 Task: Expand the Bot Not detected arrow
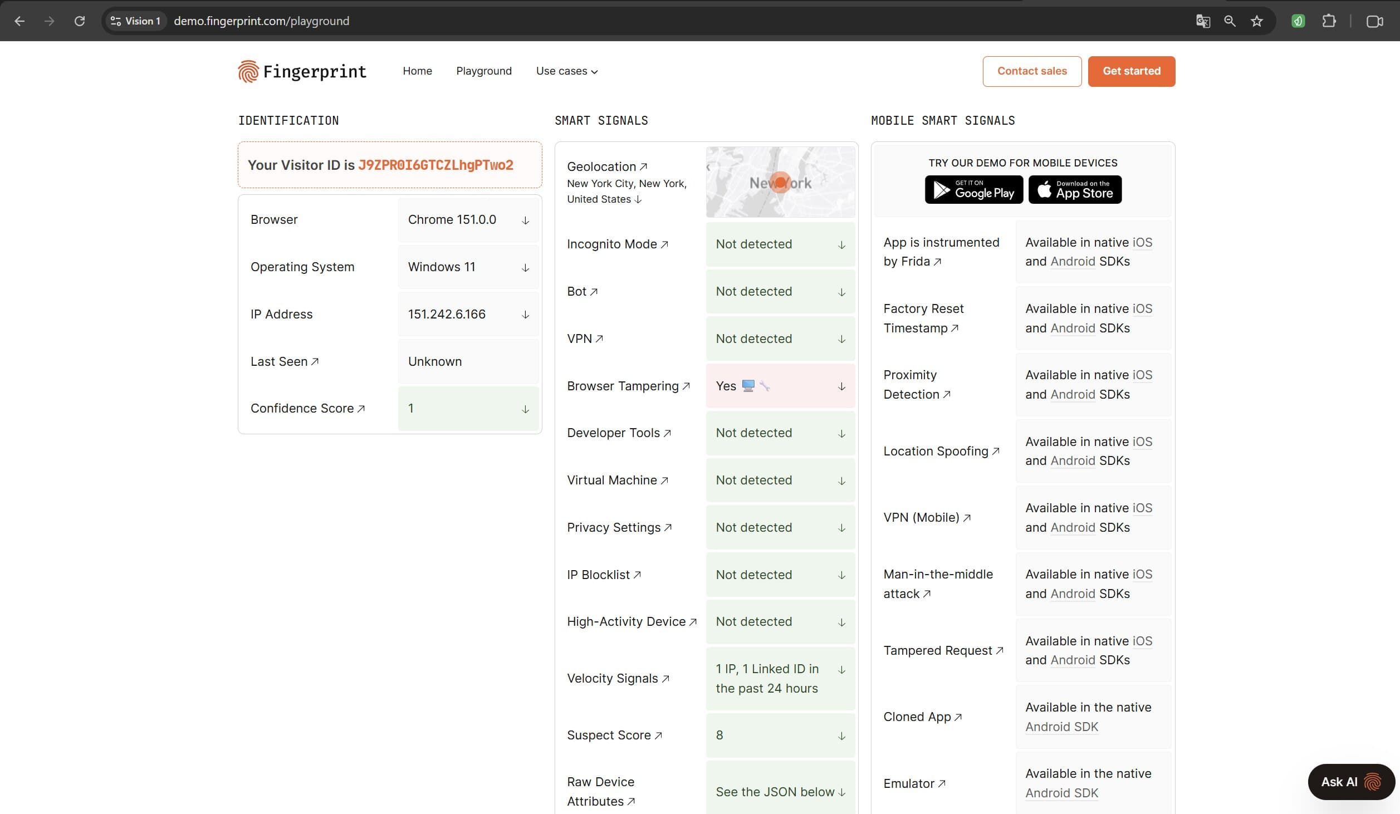[x=841, y=292]
